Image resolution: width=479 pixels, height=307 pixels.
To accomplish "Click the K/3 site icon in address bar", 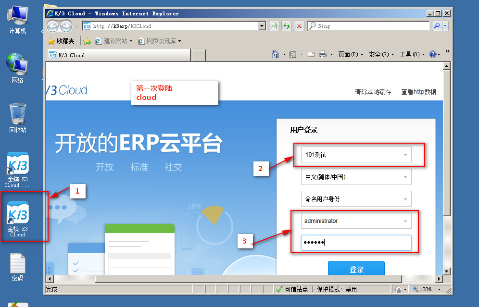I will pos(87,26).
